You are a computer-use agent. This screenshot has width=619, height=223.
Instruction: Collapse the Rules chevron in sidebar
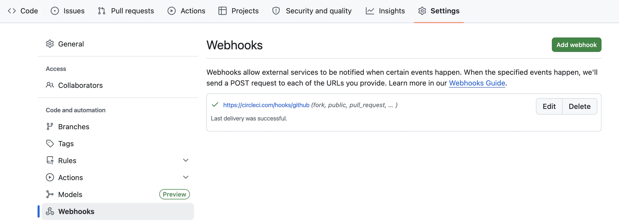tap(186, 160)
